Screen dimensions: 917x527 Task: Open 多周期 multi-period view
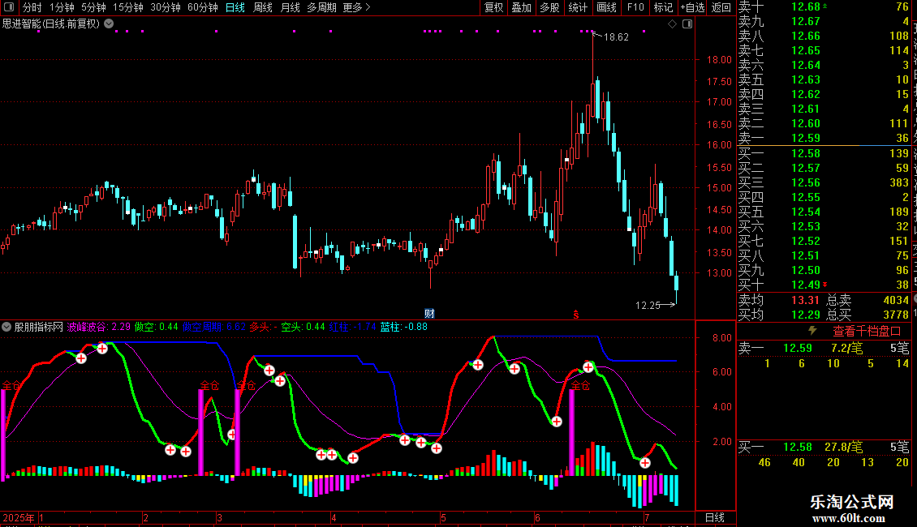(x=321, y=7)
